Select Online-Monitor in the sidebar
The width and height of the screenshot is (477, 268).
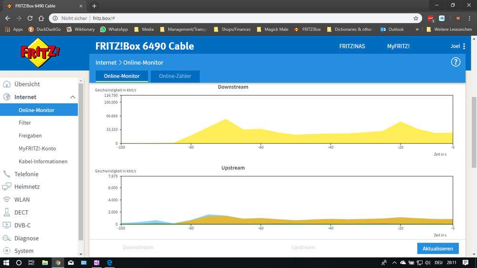tap(39, 110)
